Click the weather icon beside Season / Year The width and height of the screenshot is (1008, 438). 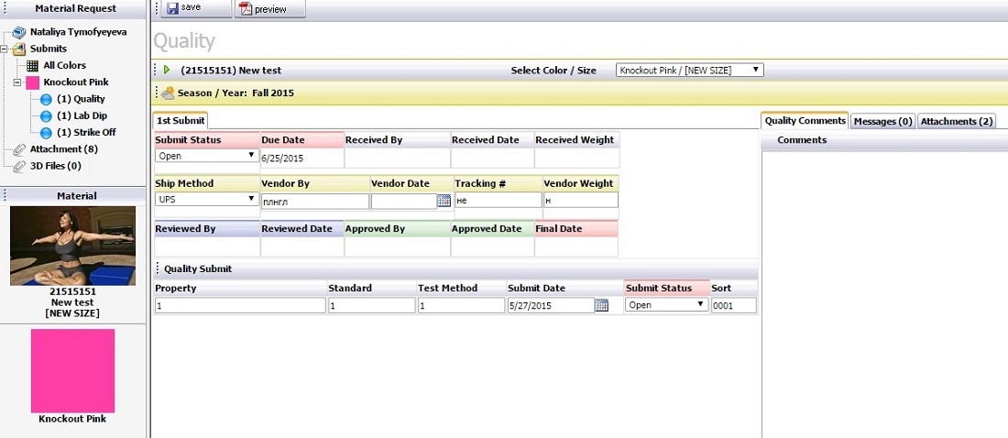tap(168, 93)
